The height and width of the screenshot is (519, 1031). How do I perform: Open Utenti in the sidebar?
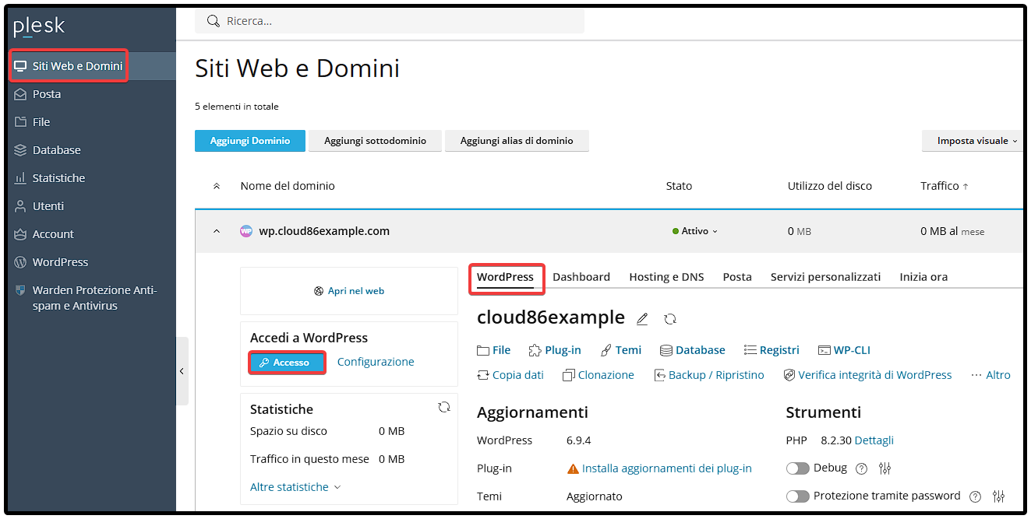click(x=39, y=206)
